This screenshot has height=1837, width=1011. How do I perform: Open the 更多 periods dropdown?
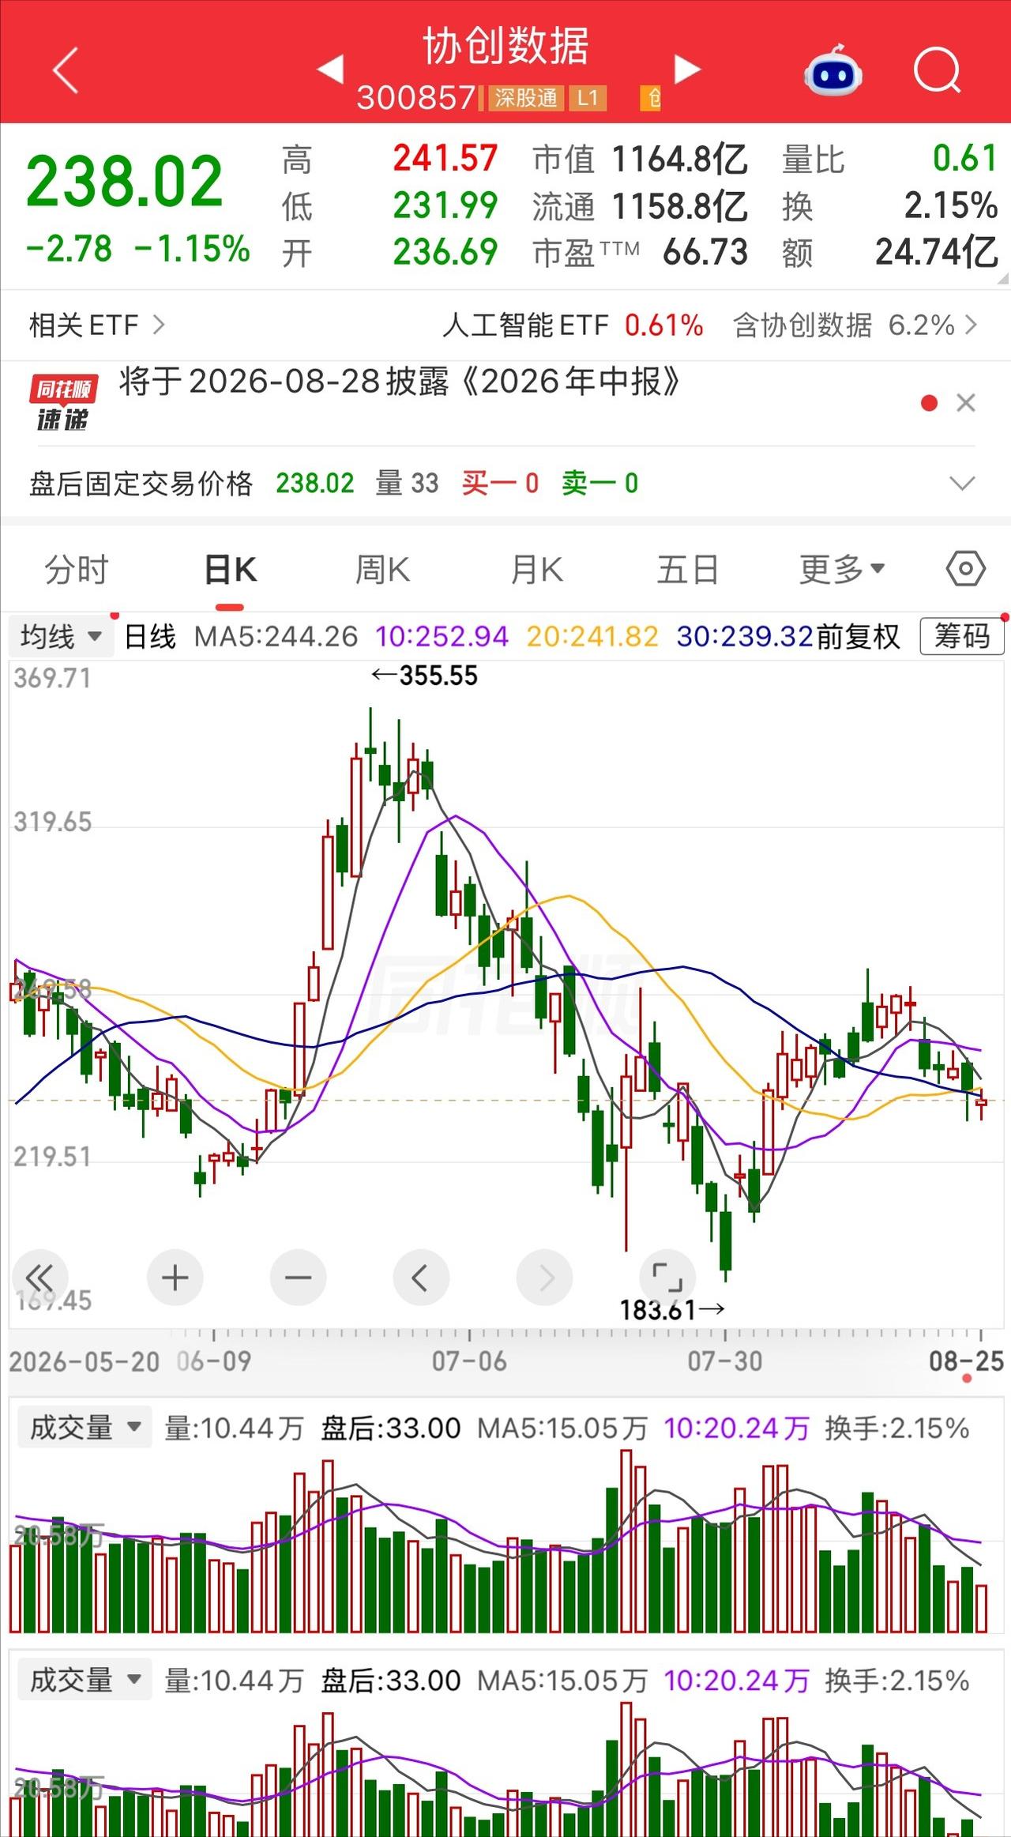[842, 569]
